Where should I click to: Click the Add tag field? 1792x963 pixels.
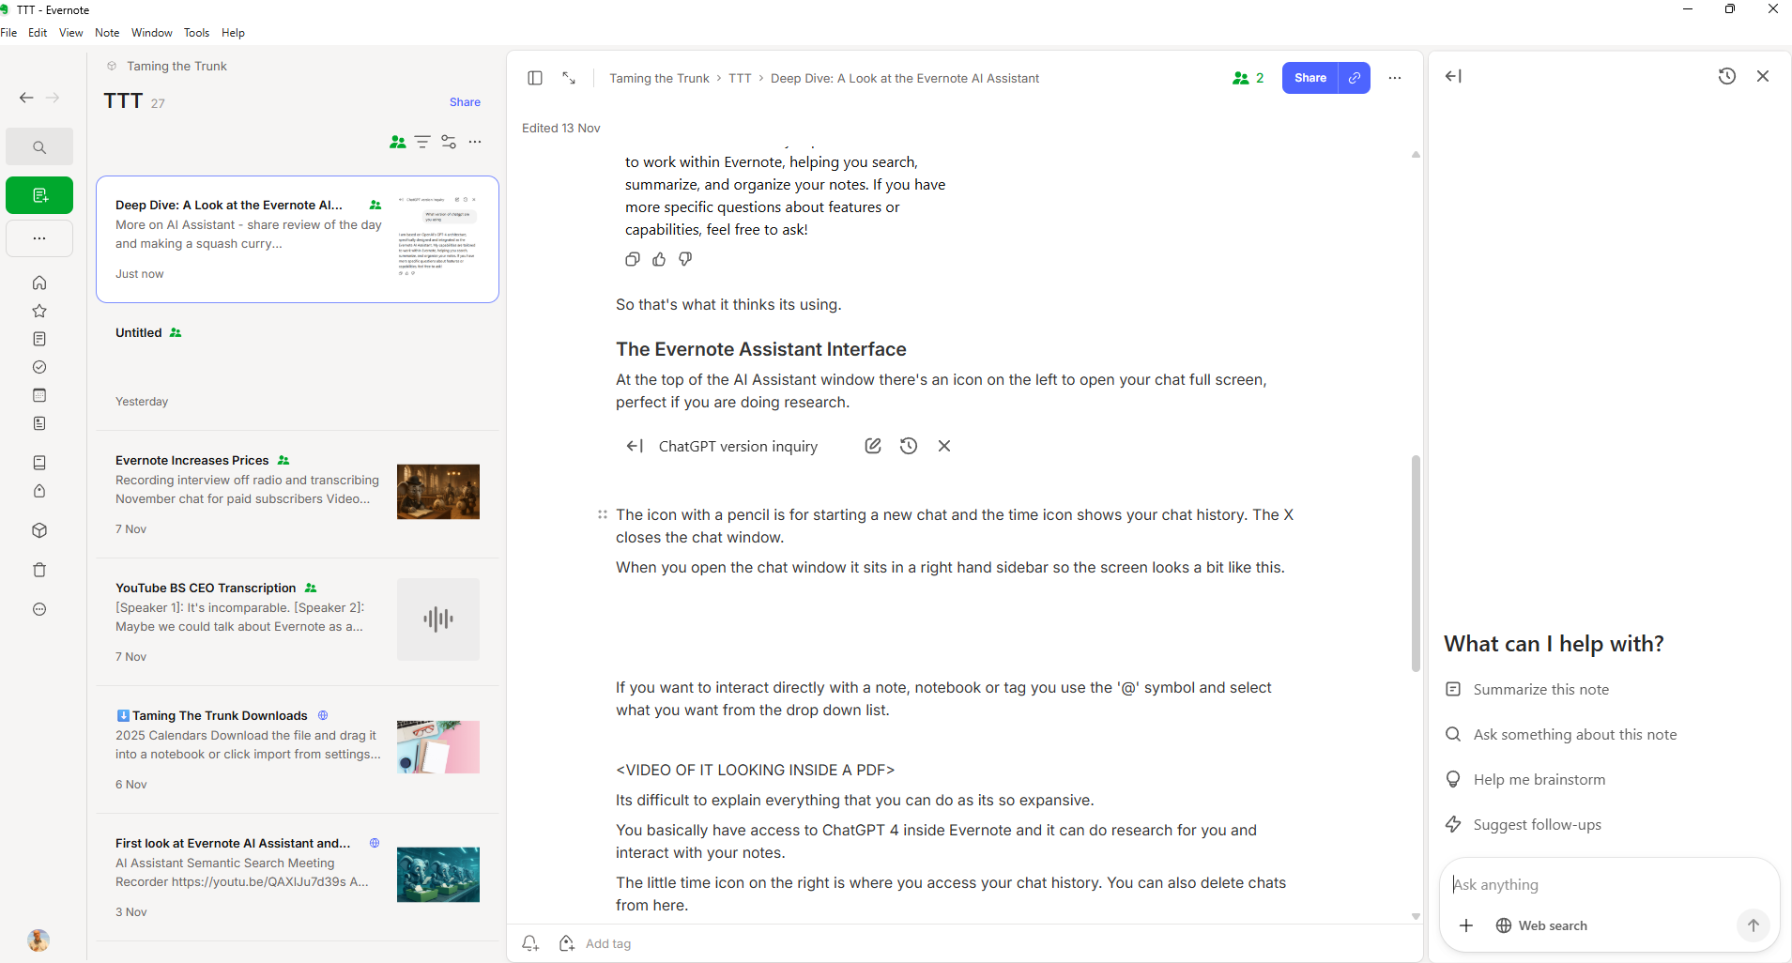point(608,943)
